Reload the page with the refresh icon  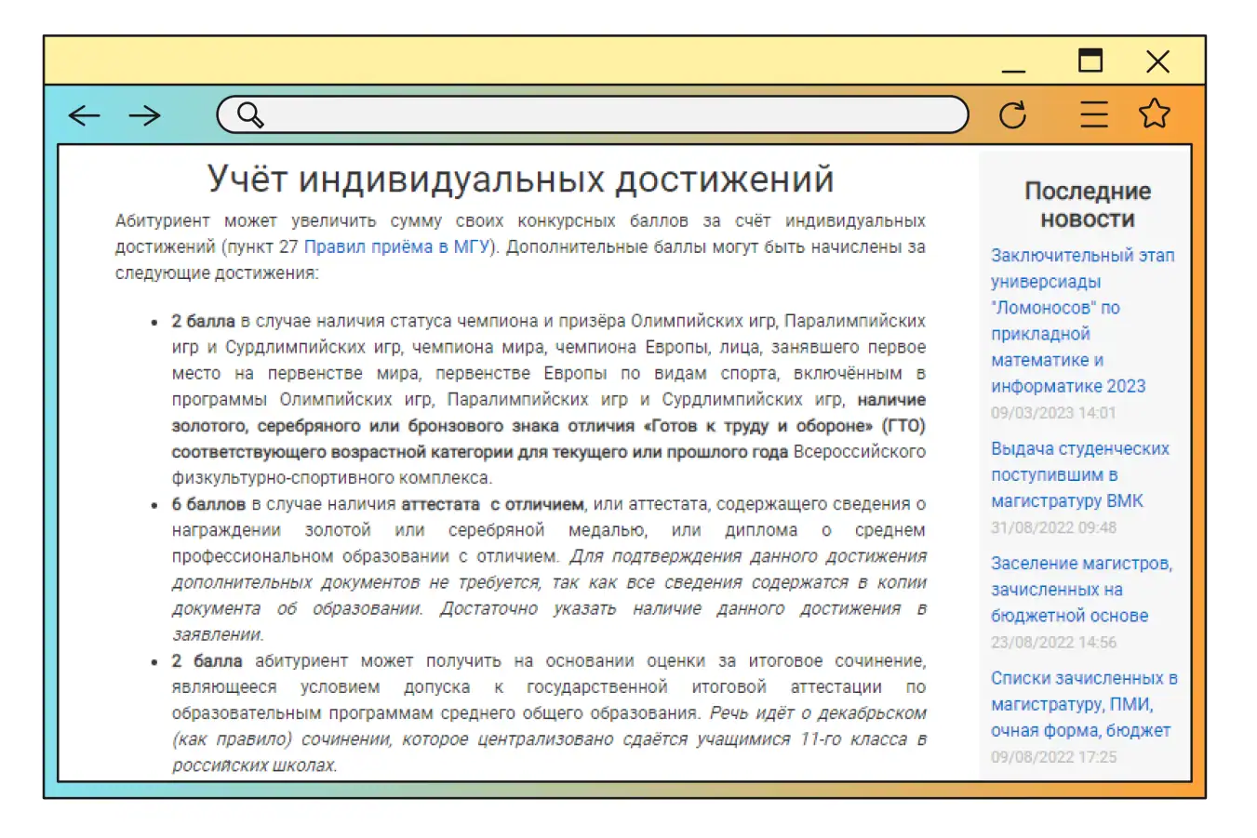click(1012, 114)
